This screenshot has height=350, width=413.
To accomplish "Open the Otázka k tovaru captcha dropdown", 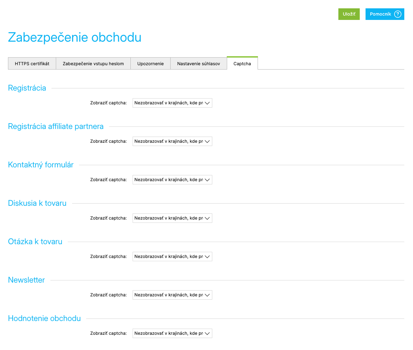I will pyautogui.click(x=172, y=257).
